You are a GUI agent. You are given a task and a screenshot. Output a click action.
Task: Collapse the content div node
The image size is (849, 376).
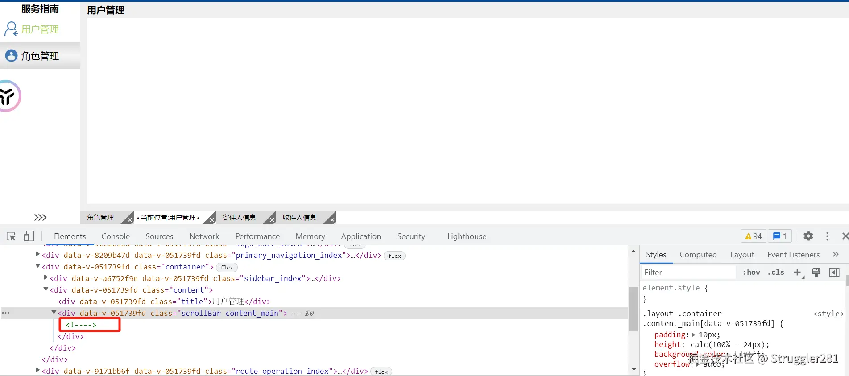click(x=46, y=289)
